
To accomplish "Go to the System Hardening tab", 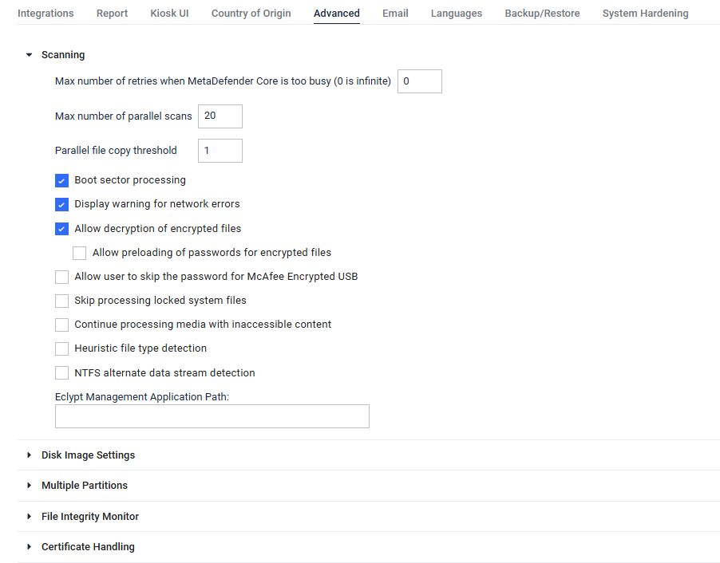I will pos(645,14).
